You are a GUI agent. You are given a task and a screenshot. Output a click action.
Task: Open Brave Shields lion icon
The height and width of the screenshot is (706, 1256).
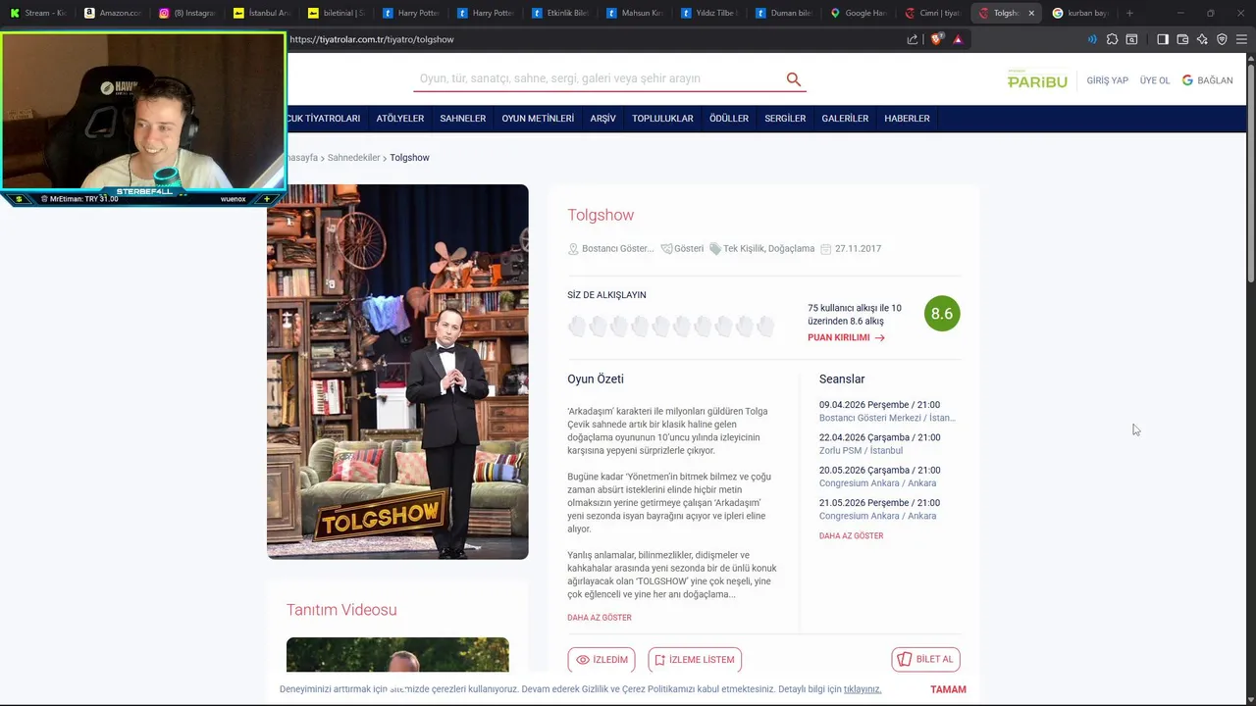(x=936, y=39)
